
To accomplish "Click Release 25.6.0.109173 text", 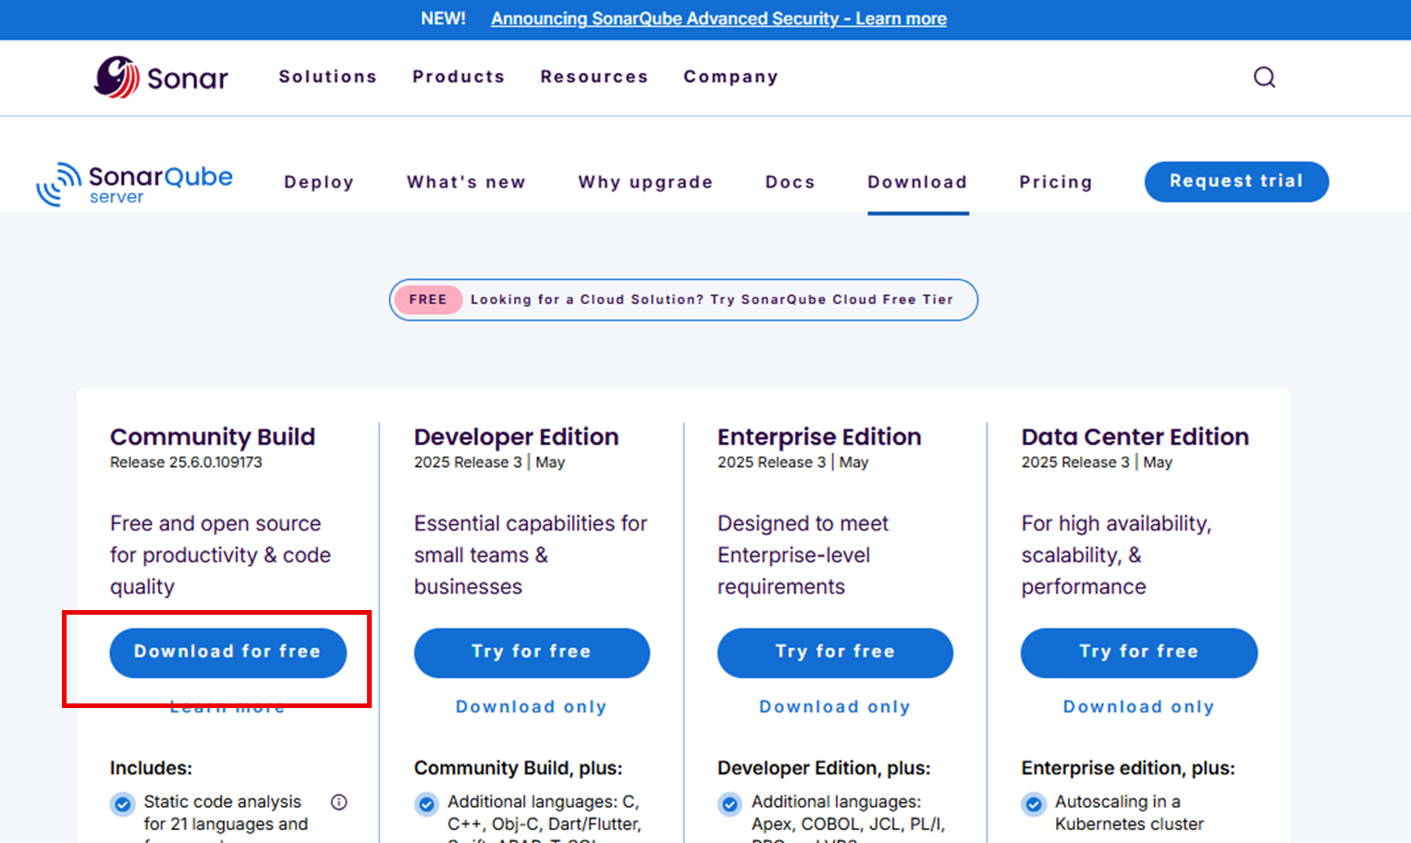I will [186, 462].
